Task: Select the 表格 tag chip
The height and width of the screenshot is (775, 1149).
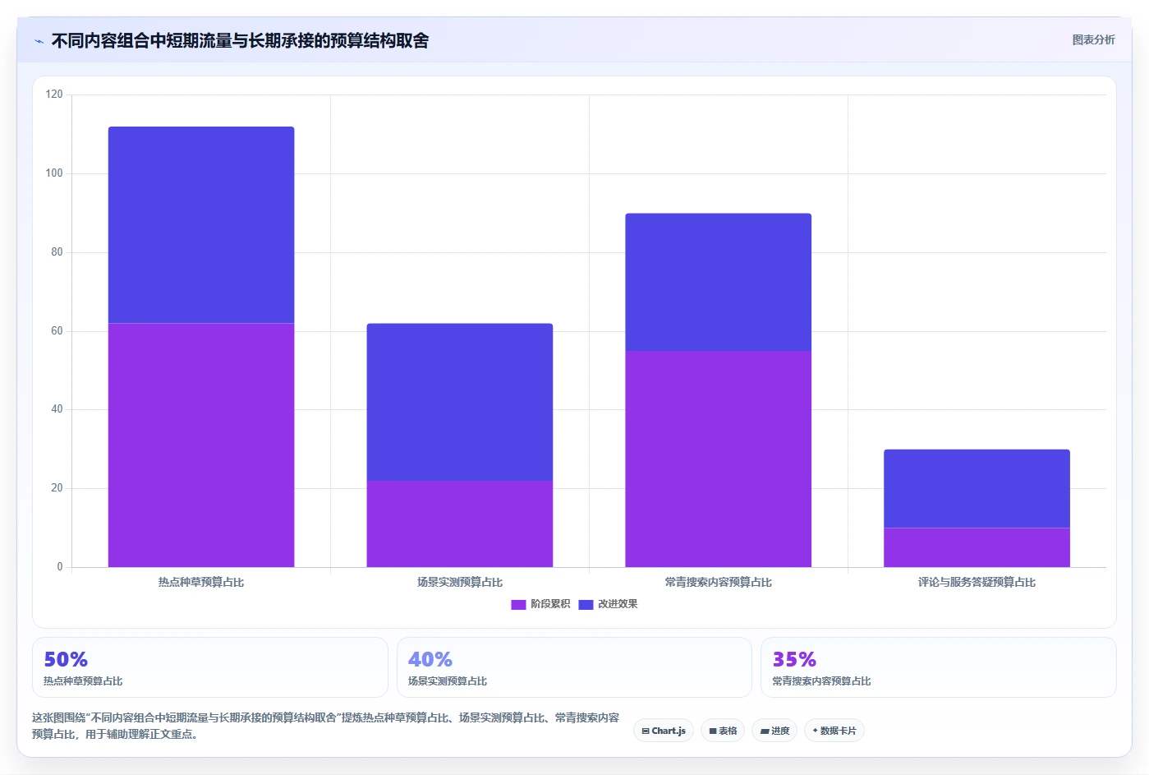Action: tap(723, 731)
